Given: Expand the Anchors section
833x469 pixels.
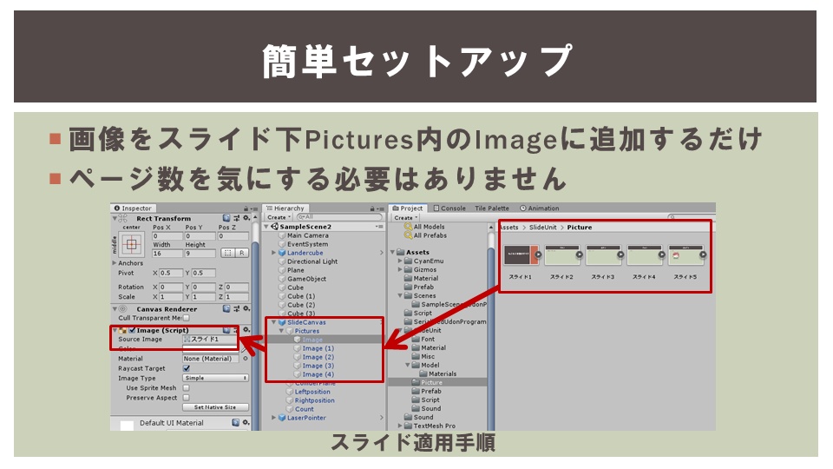Looking at the screenshot, I should [115, 263].
